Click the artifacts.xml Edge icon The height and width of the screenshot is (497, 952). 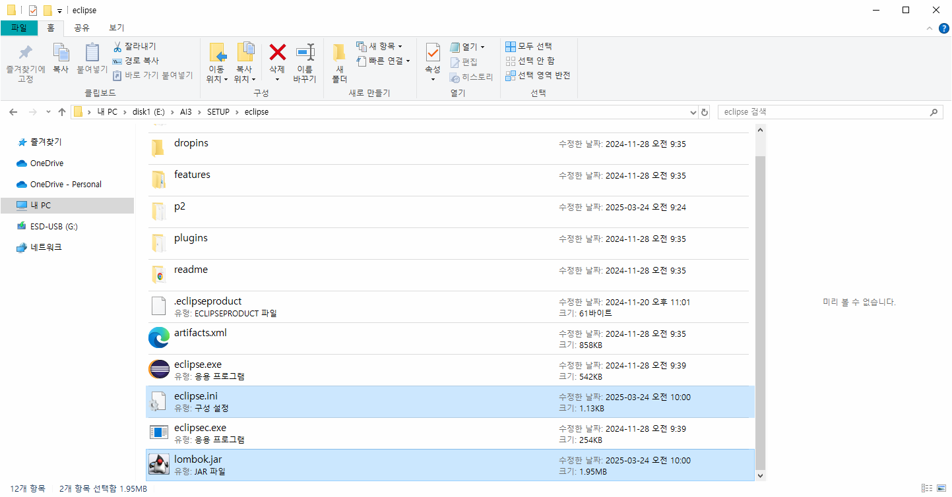coord(159,338)
